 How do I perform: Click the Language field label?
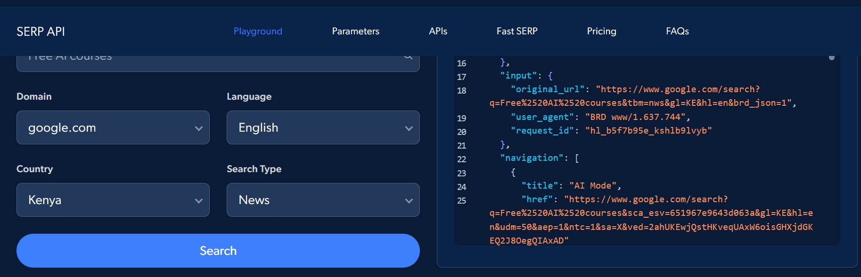[x=249, y=96]
